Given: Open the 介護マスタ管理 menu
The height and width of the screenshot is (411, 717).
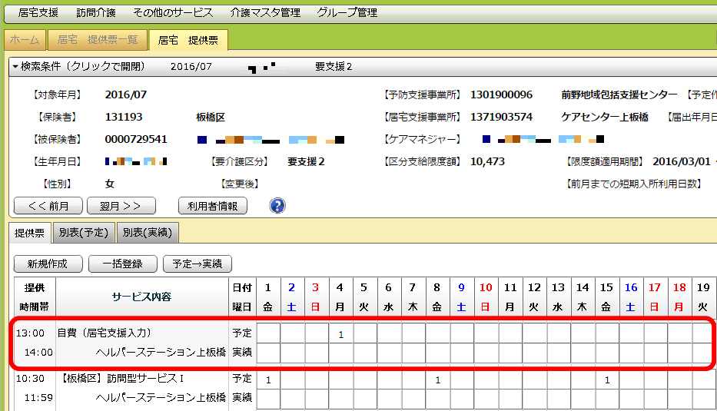Looking at the screenshot, I should click(x=264, y=13).
